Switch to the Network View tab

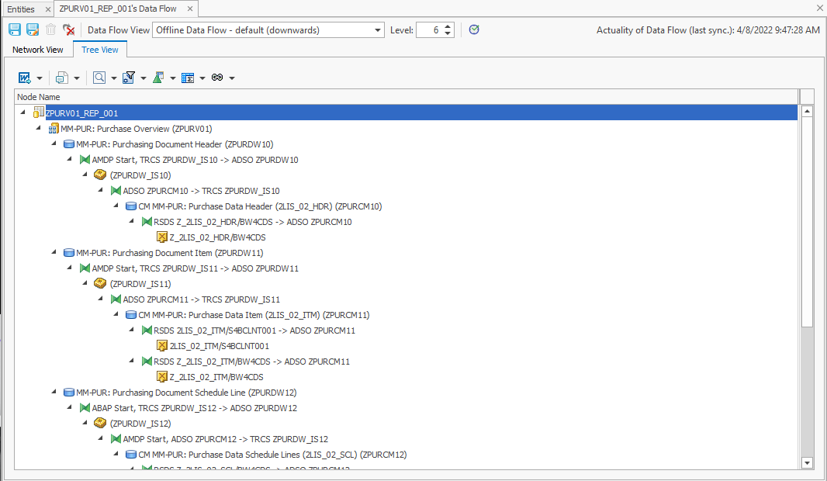(x=37, y=49)
